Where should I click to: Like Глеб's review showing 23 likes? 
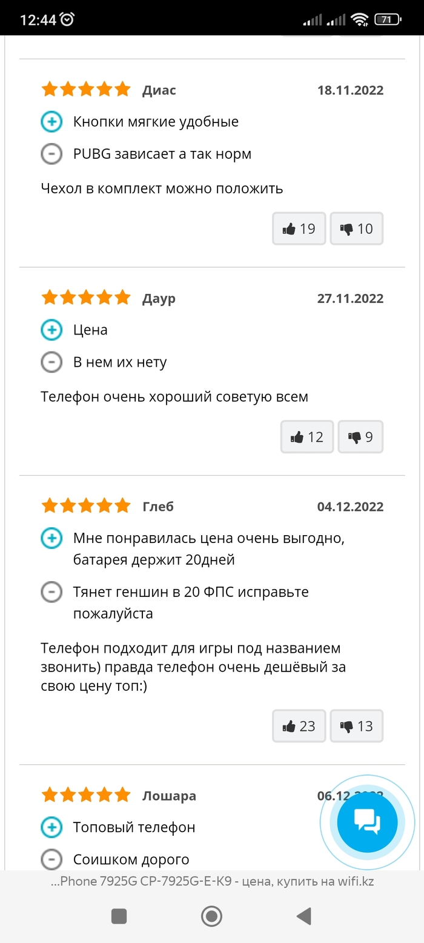pos(299,725)
